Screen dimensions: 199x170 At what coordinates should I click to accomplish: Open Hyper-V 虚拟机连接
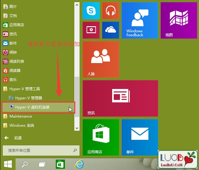(x=38, y=107)
